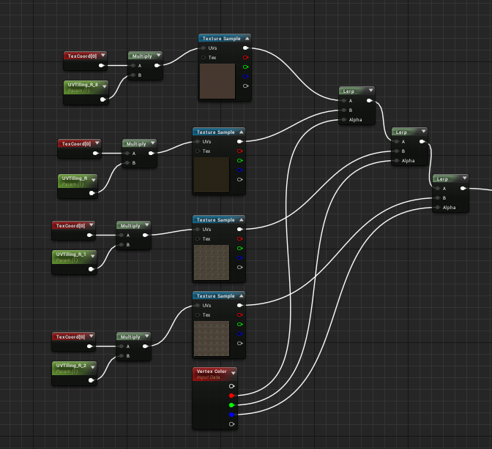Click the Alpha input pin of topmost Lerp
This screenshot has height=449, width=492.
coord(344,119)
